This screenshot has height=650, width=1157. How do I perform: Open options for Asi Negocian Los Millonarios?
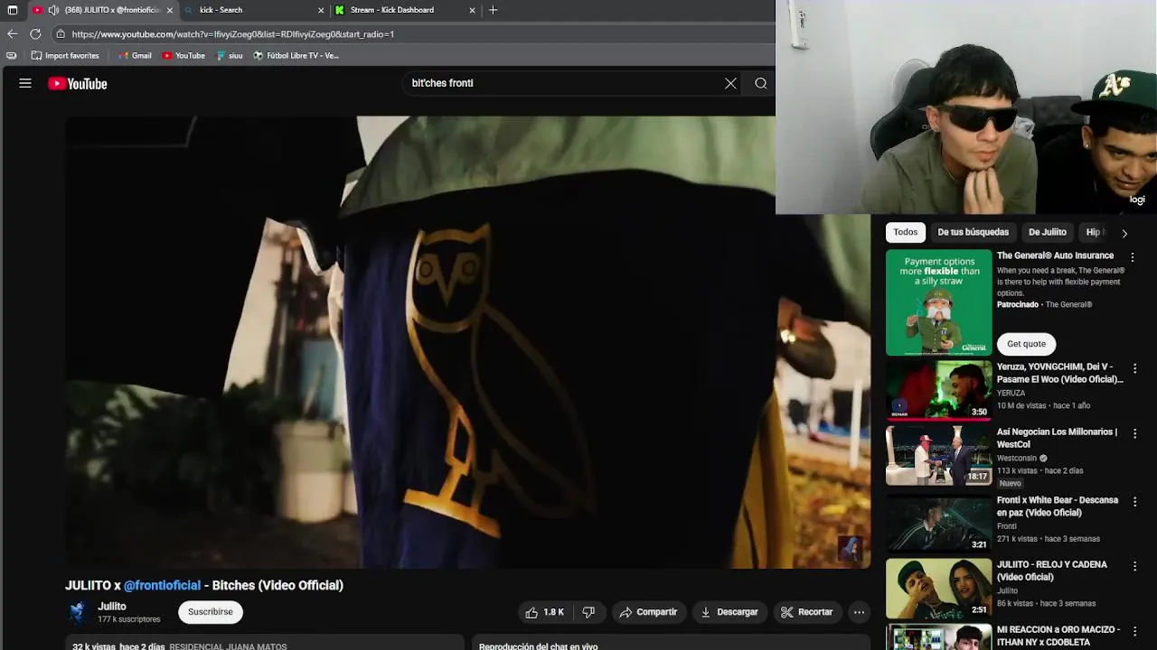coord(1135,433)
